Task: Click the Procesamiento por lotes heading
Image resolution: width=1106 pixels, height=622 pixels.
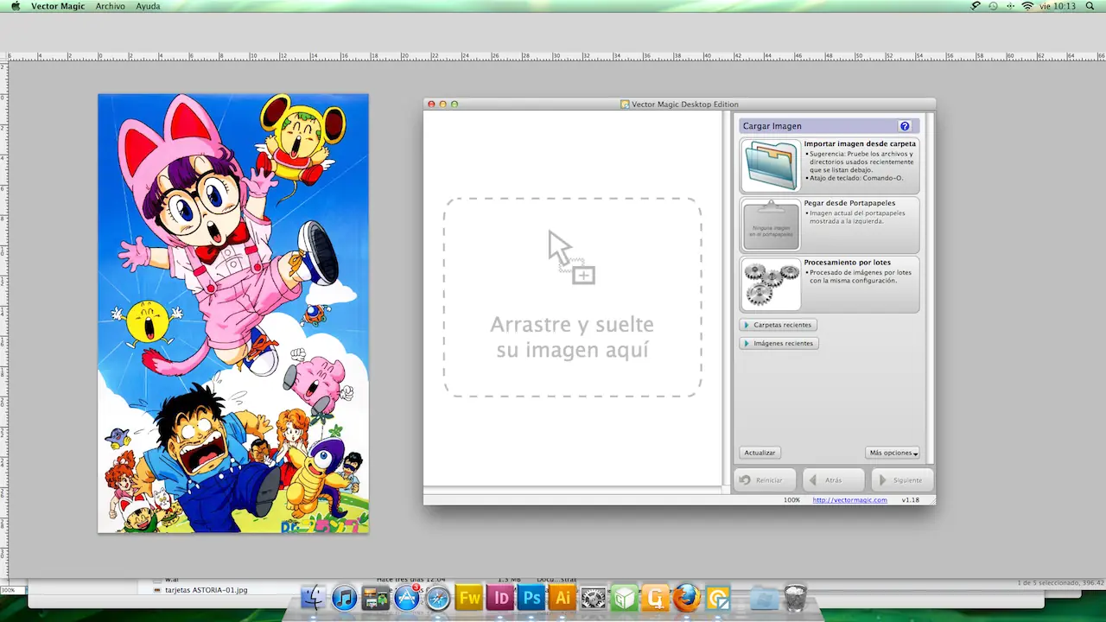Action: pos(848,262)
